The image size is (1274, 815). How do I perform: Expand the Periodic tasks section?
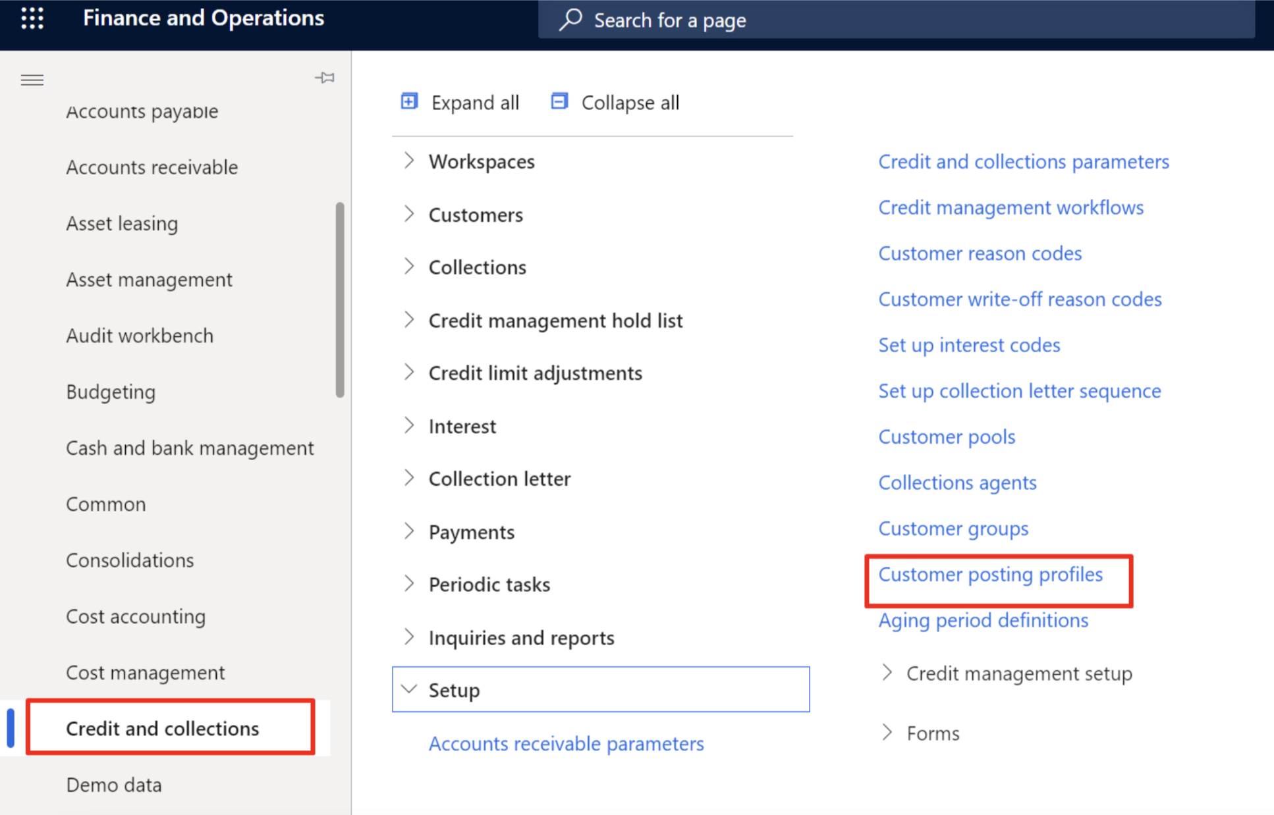coord(409,584)
